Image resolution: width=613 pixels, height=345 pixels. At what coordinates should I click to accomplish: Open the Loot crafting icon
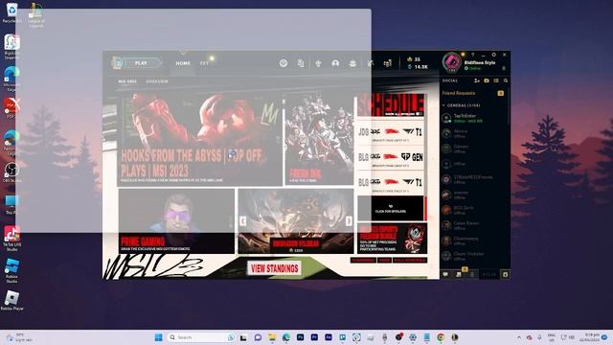(x=371, y=63)
